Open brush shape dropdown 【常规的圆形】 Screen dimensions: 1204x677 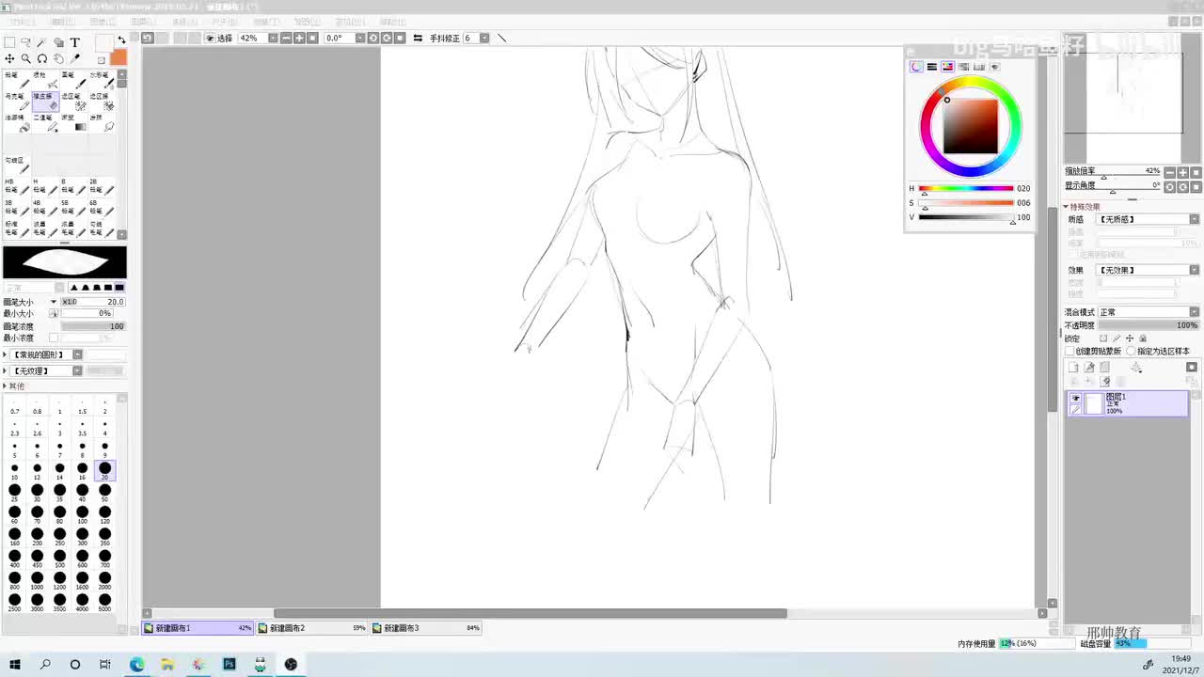coord(78,354)
